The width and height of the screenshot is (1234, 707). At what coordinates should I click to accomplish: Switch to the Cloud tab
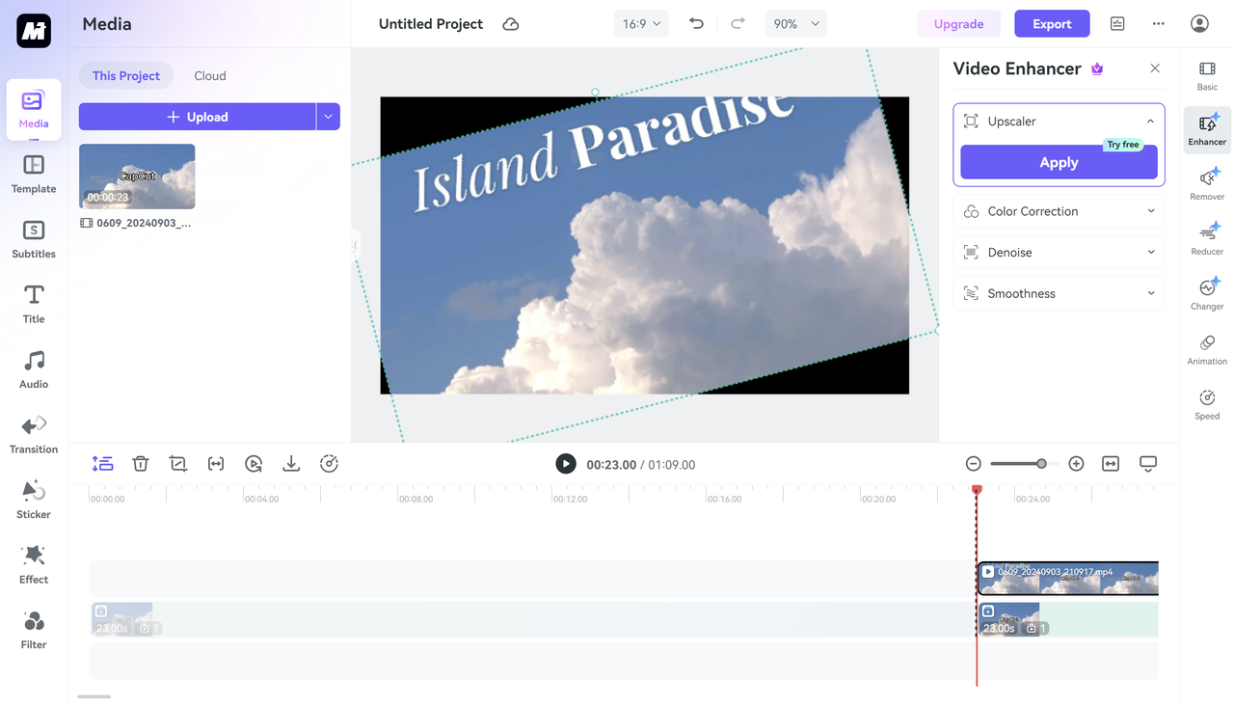(209, 75)
